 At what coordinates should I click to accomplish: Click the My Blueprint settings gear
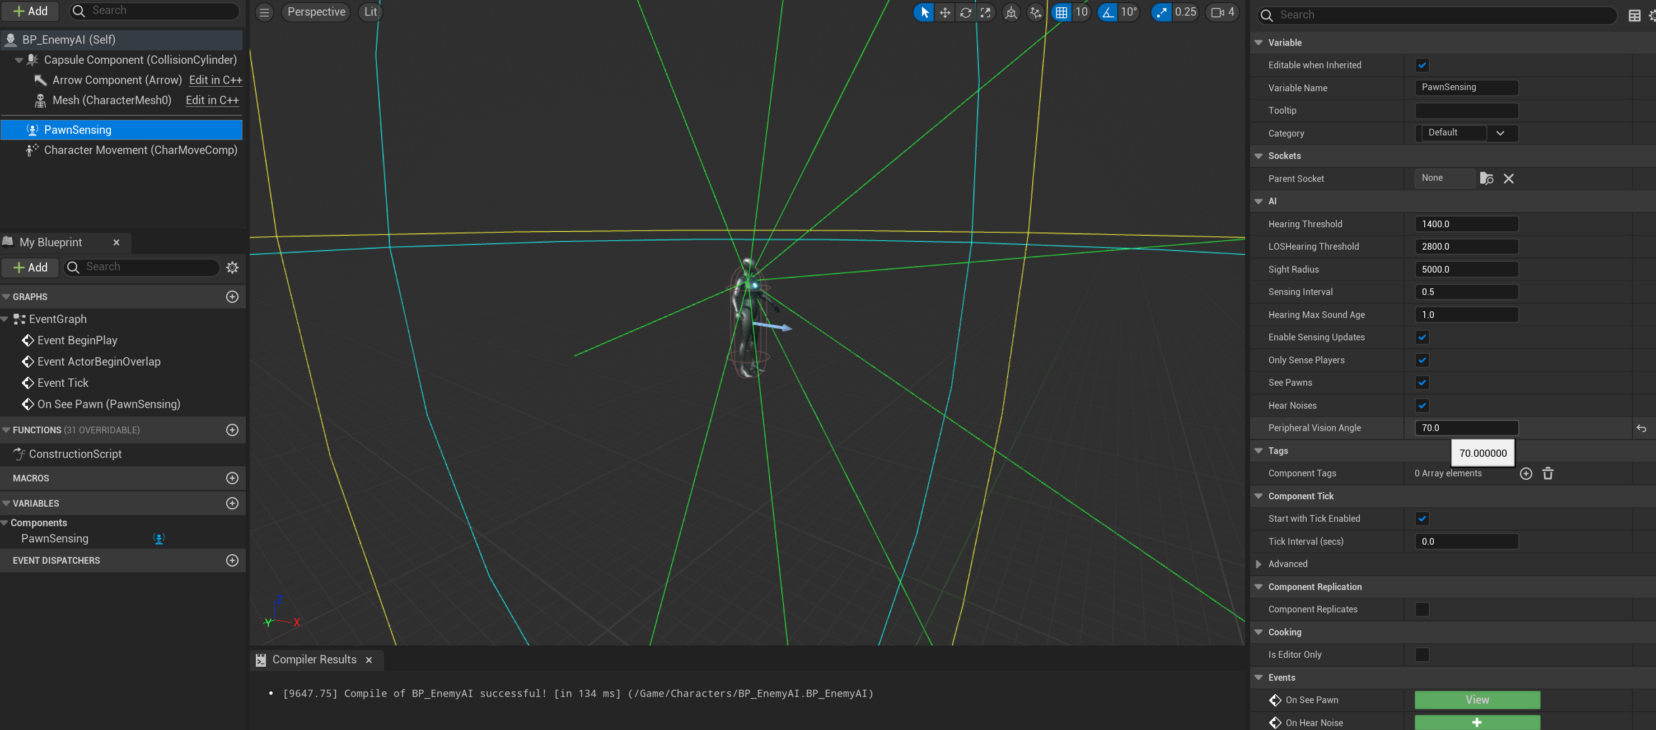(x=232, y=268)
